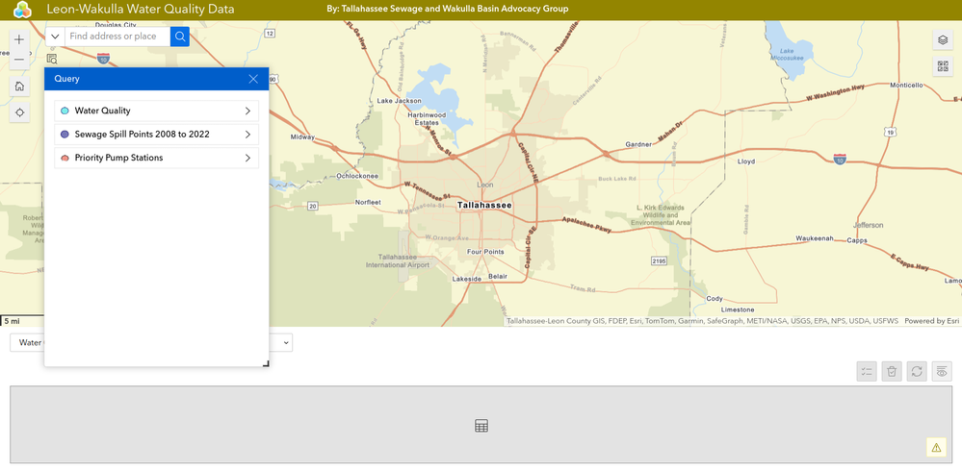Clear selection with trash icon

point(892,371)
